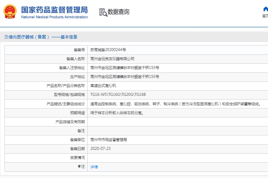Click the bullet icon next to 注
Viewport: 268px width, 179px height.
tap(79, 166)
